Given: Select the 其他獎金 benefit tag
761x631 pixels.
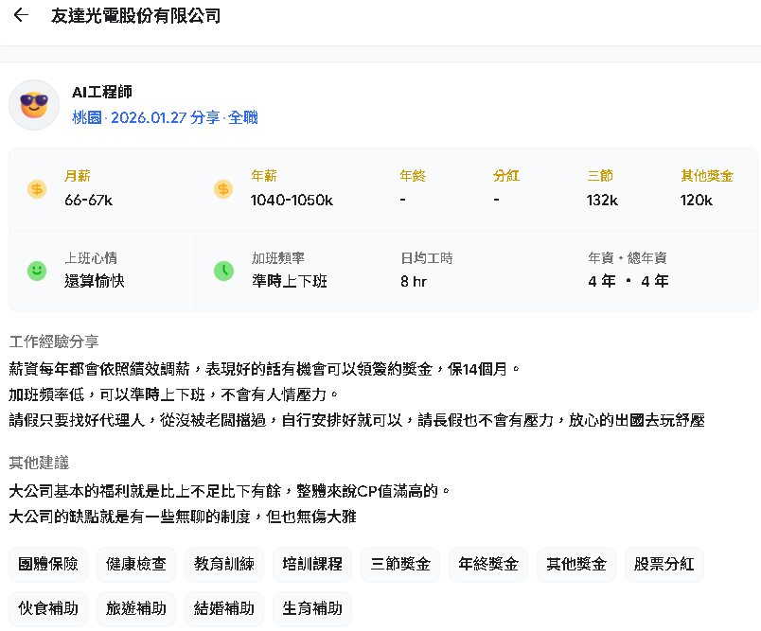Looking at the screenshot, I should pos(576,564).
